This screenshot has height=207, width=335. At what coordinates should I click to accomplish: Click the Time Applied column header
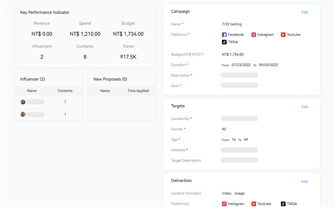click(x=138, y=91)
